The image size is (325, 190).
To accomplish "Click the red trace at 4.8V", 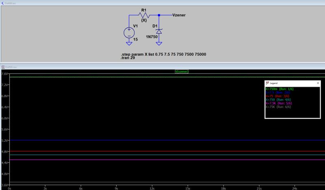I will pos(167,151).
